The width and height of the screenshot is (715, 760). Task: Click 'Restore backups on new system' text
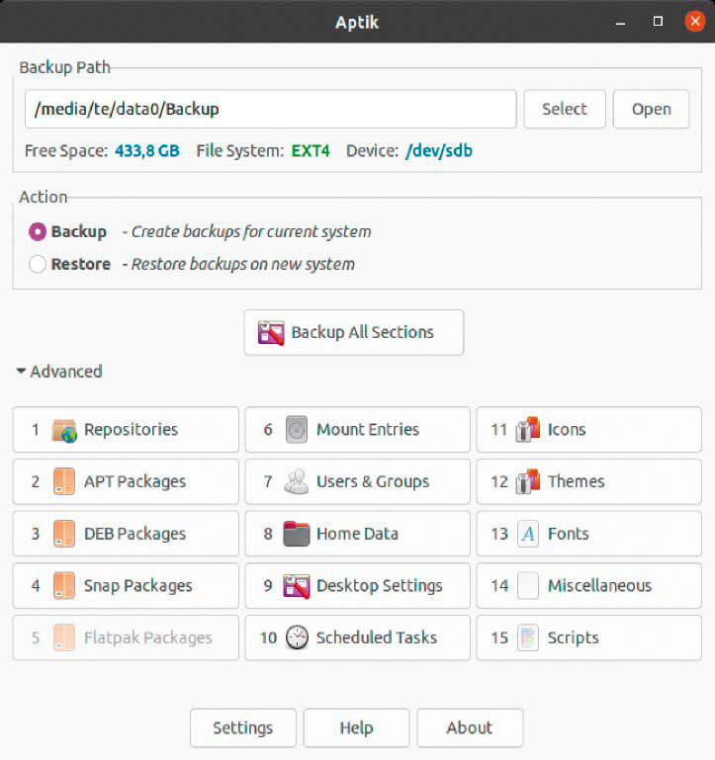(243, 265)
